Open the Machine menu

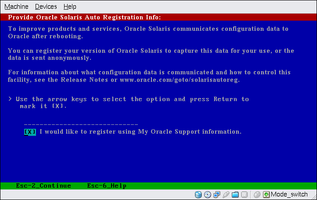[x=16, y=7]
